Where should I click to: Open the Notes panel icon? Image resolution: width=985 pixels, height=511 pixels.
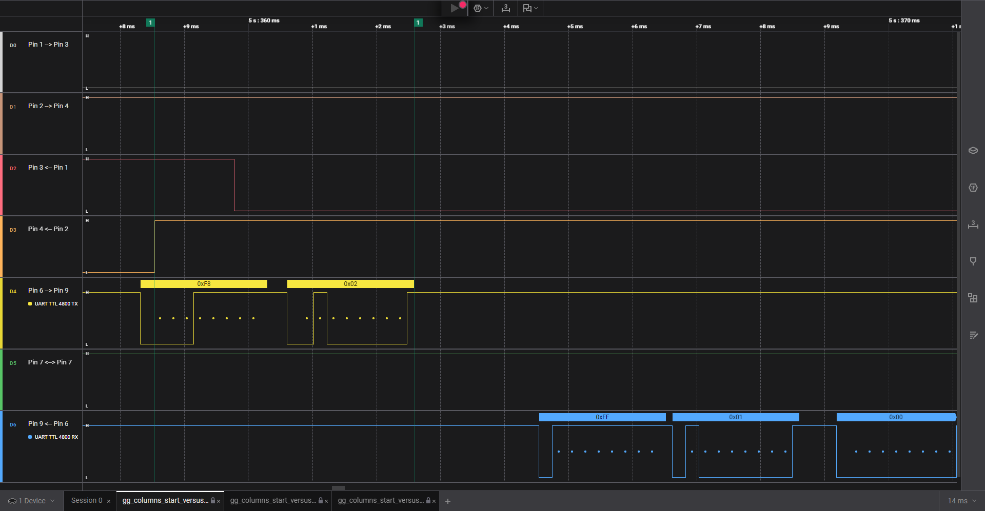[973, 335]
